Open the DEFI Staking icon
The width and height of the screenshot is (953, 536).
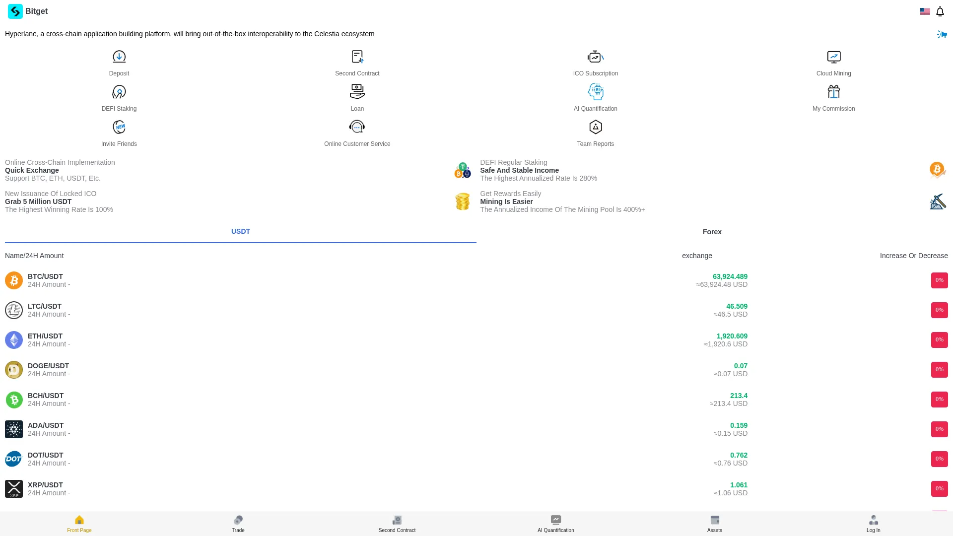119,92
